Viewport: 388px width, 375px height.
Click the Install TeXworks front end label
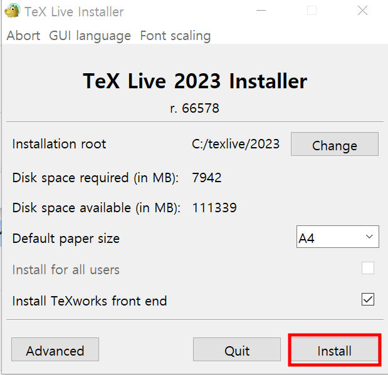coord(90,301)
